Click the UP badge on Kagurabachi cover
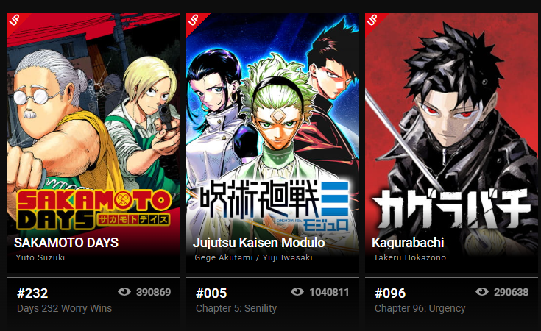541x331 pixels. [x=372, y=20]
